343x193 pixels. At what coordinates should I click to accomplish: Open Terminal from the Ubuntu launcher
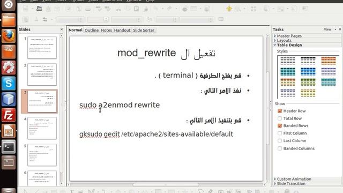click(x=9, y=147)
